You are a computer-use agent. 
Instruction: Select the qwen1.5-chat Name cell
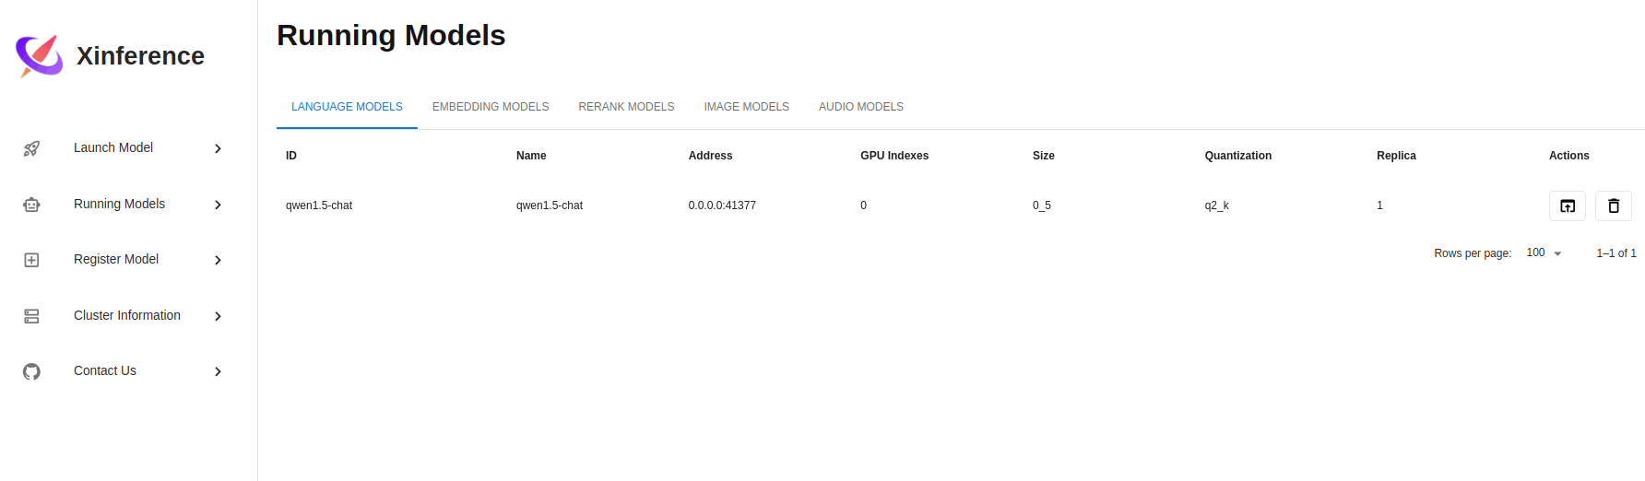(550, 205)
